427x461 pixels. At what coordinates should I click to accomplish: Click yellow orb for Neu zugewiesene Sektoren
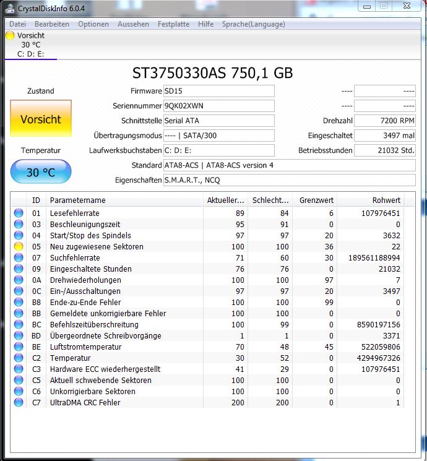pos(19,246)
